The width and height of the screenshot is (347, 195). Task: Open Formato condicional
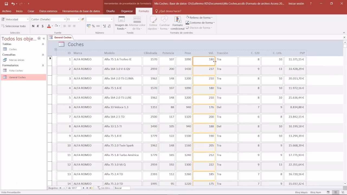point(178,23)
